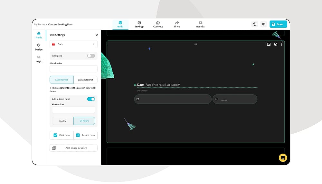The height and width of the screenshot is (184, 322).
Task: Uncheck the Future date checkbox
Action: point(78,135)
